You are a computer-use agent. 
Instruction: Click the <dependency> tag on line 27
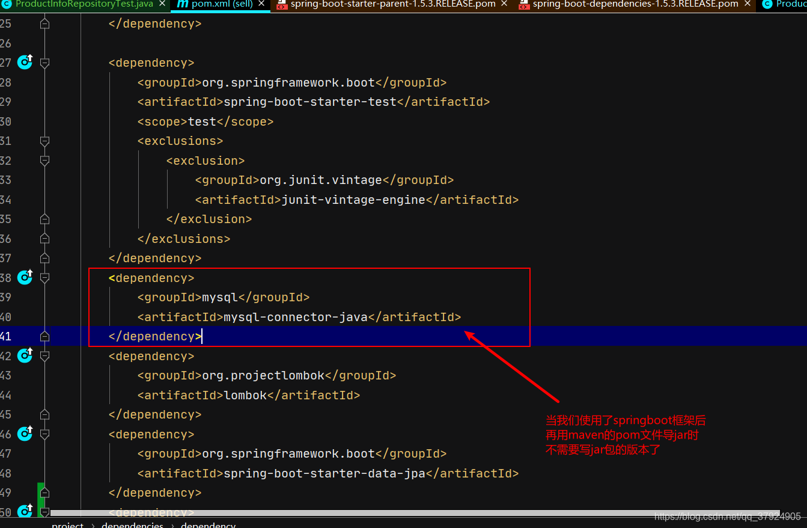point(151,63)
